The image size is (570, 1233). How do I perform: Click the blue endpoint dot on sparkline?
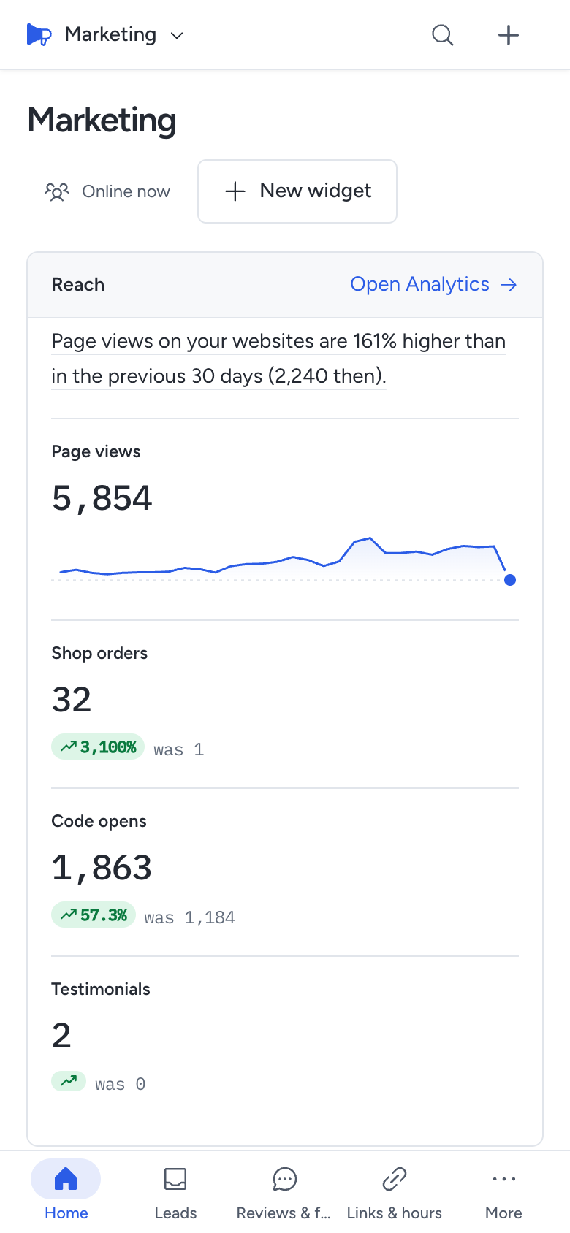(x=510, y=580)
